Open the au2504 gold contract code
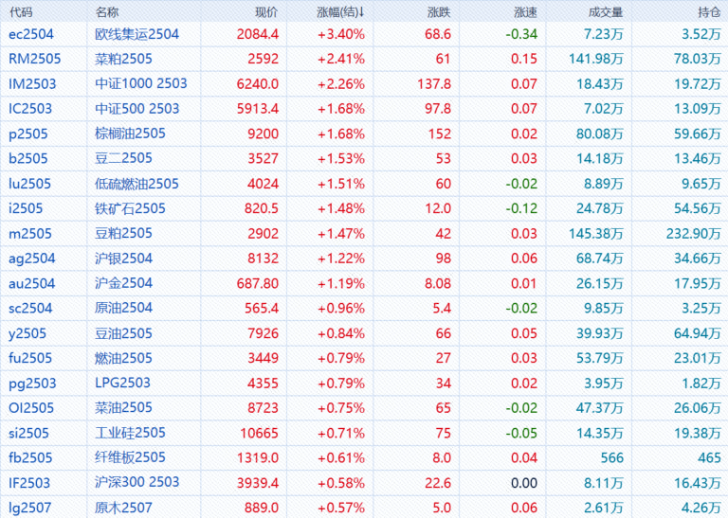This screenshot has height=518, width=728. click(32, 283)
